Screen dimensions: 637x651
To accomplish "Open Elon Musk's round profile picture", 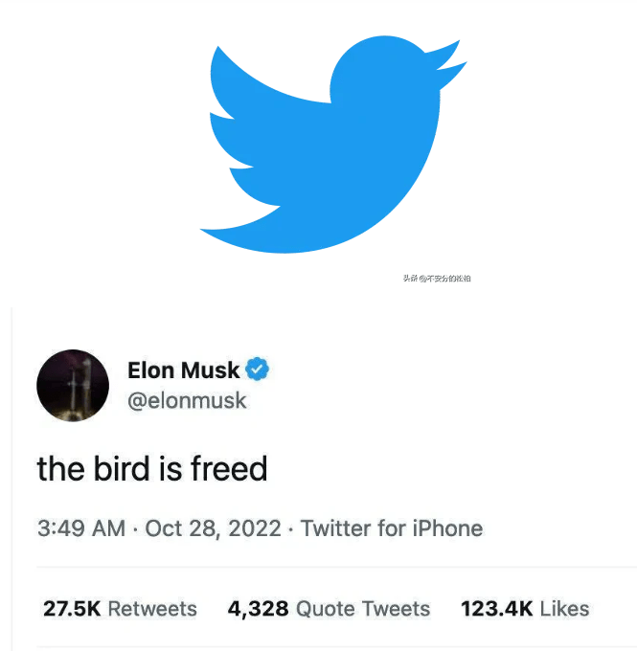I will coord(73,385).
